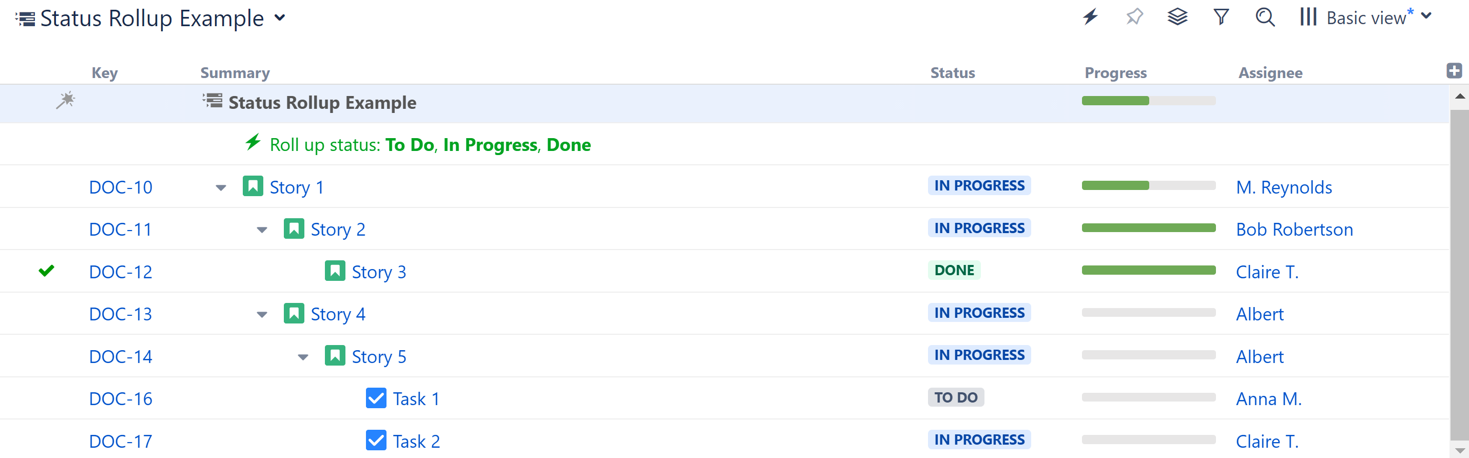Screen dimensions: 1469x458
Task: Open issue link DOC-14
Action: pyautogui.click(x=120, y=356)
